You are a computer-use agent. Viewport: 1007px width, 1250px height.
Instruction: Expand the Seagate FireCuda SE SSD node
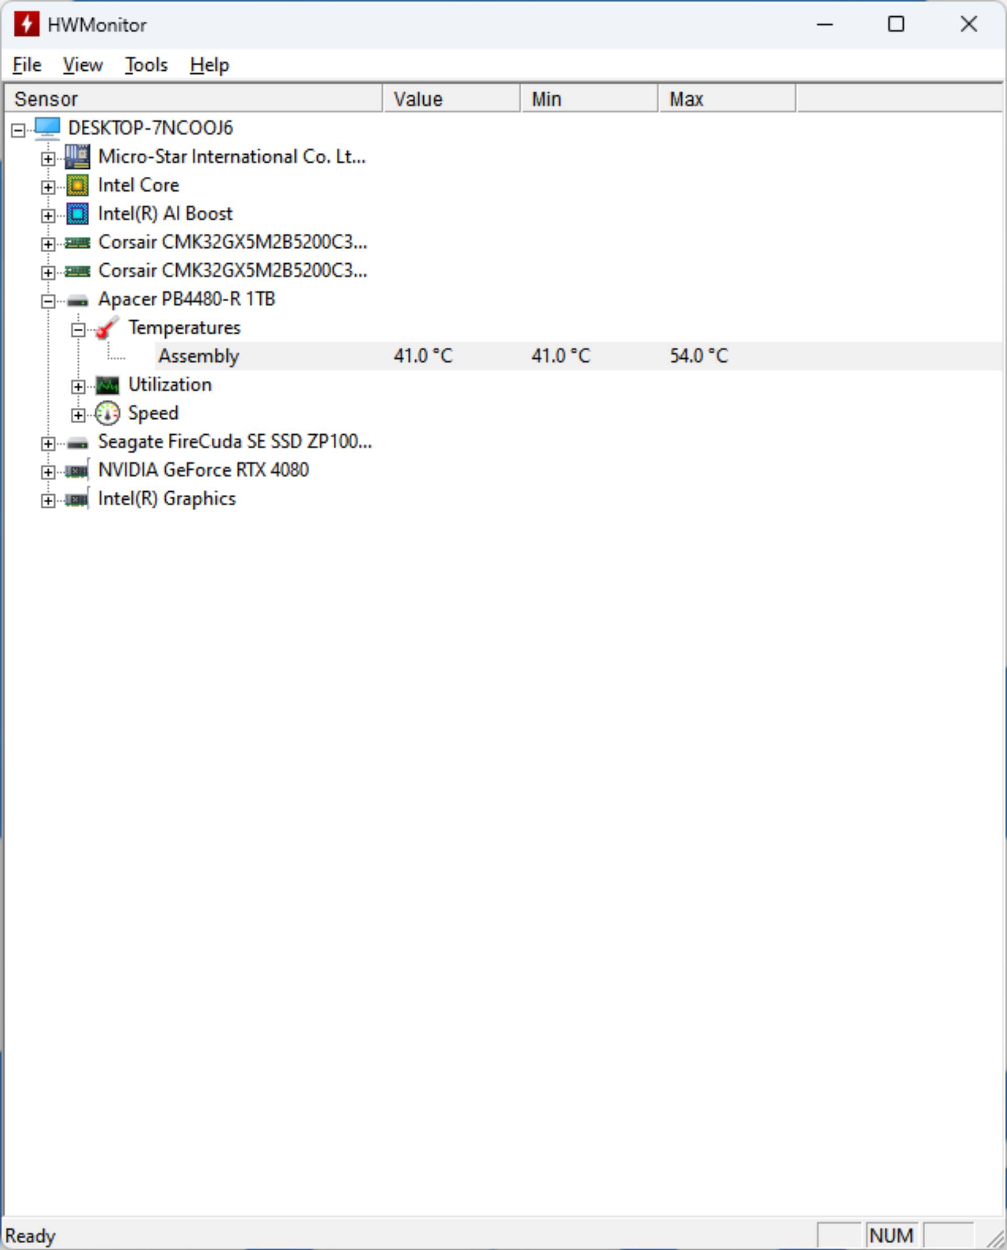[x=48, y=444]
